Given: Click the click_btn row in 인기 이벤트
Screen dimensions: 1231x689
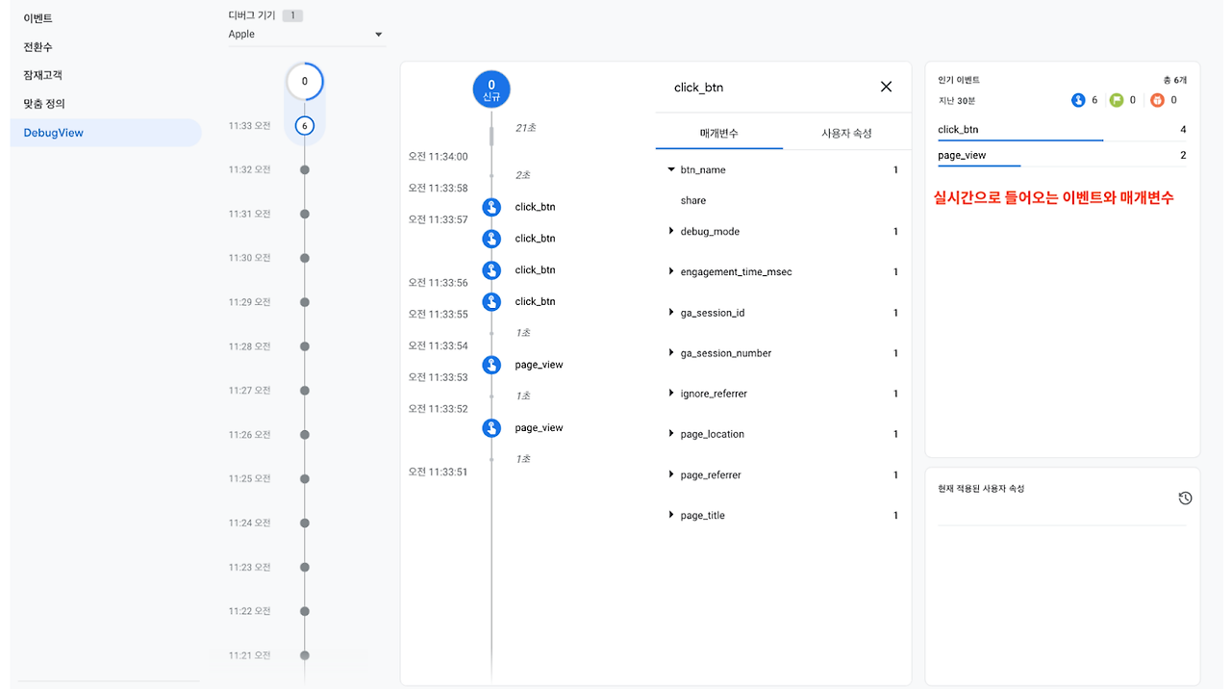Looking at the screenshot, I should [1062, 129].
